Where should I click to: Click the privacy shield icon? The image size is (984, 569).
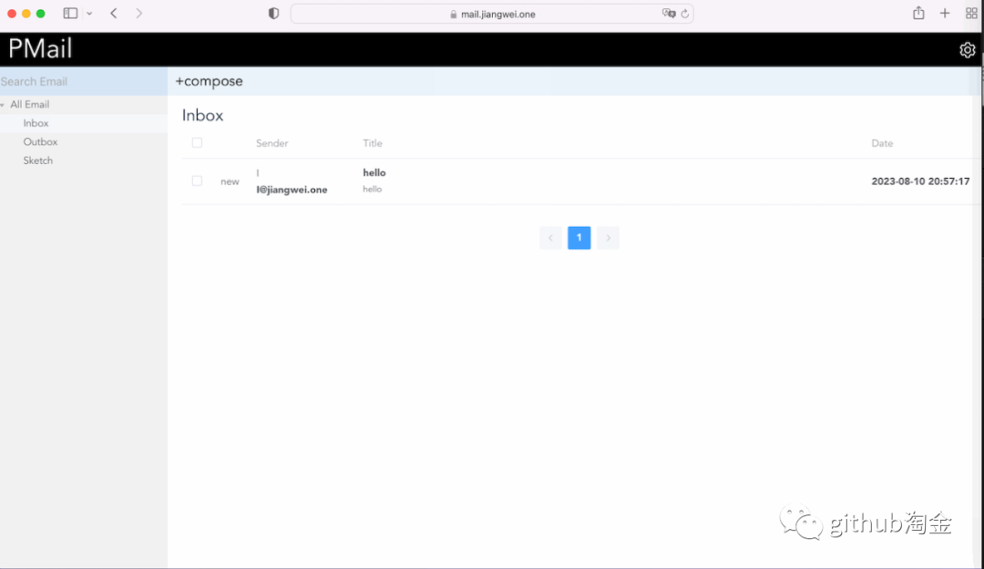pos(273,14)
